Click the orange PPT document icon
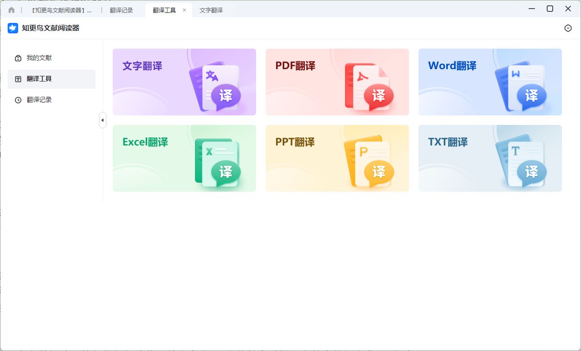The height and width of the screenshot is (351, 581). 369,162
